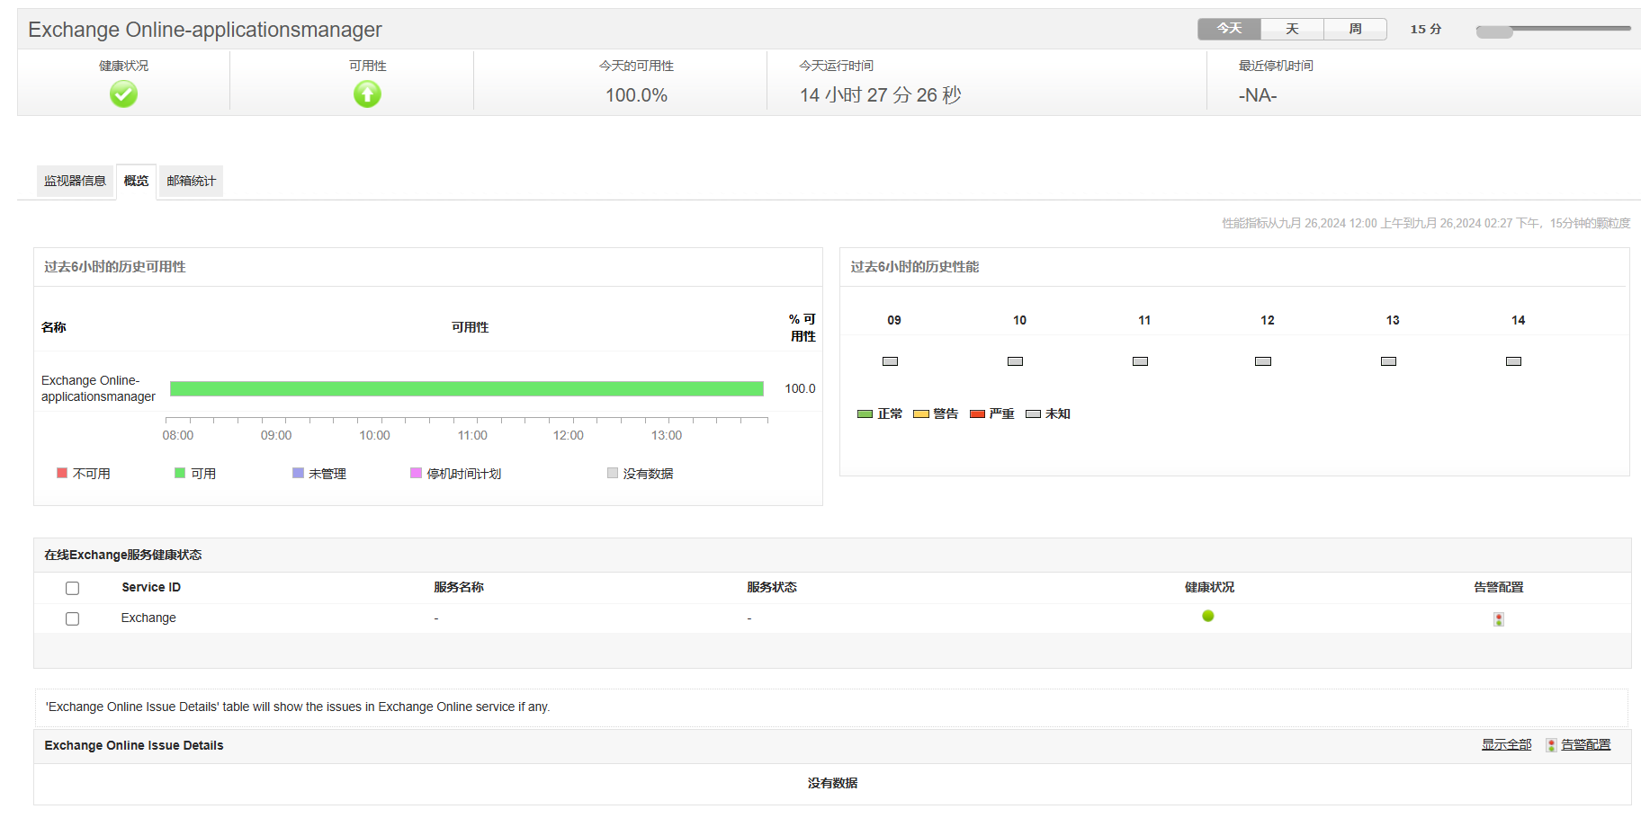Click the 100.0% today's availability value

(636, 95)
